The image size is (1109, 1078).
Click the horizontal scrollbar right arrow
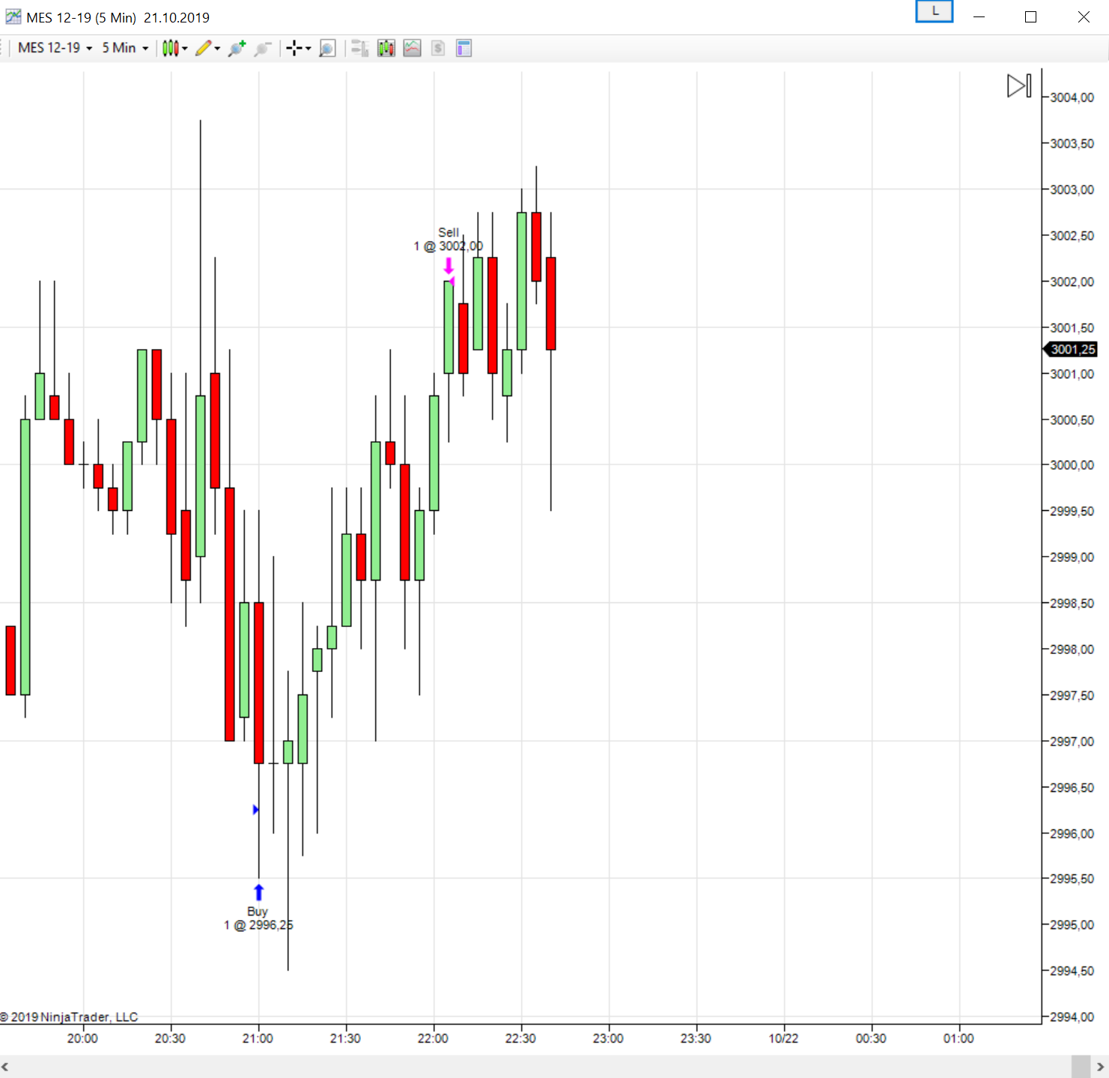(1100, 1067)
